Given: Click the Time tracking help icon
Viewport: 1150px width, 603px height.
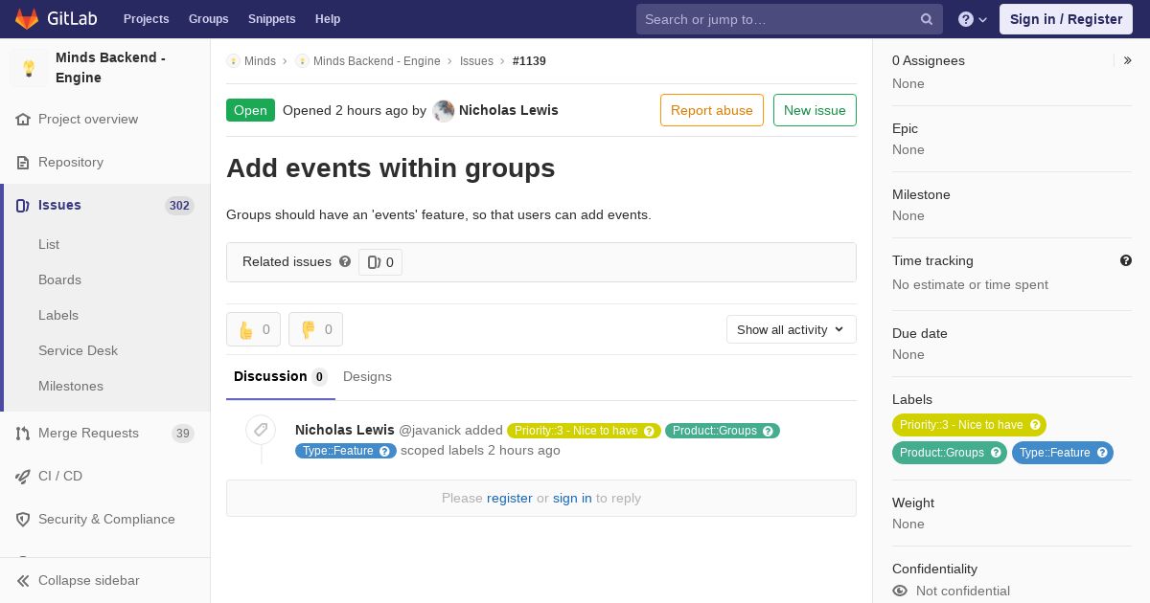Looking at the screenshot, I should coord(1126,260).
